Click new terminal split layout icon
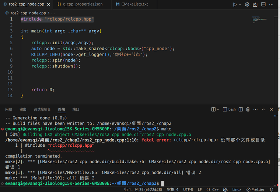The width and height of the screenshot is (280, 192). (213, 109)
